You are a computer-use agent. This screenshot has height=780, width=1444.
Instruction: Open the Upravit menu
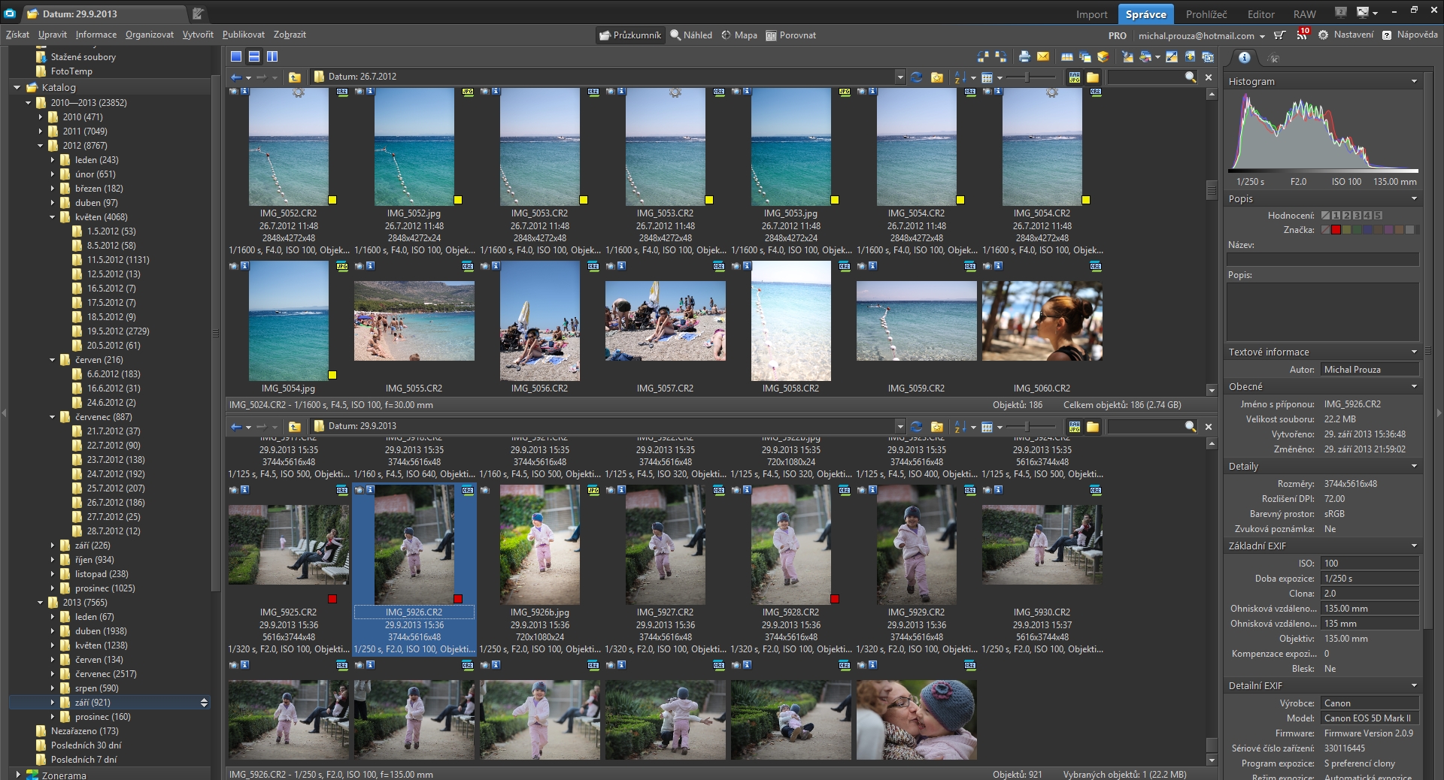(x=53, y=35)
